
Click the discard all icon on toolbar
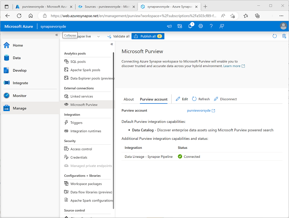(284, 36)
